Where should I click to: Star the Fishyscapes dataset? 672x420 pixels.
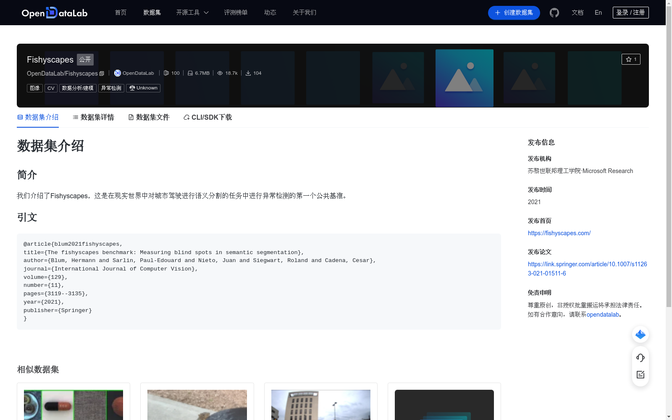pos(631,59)
